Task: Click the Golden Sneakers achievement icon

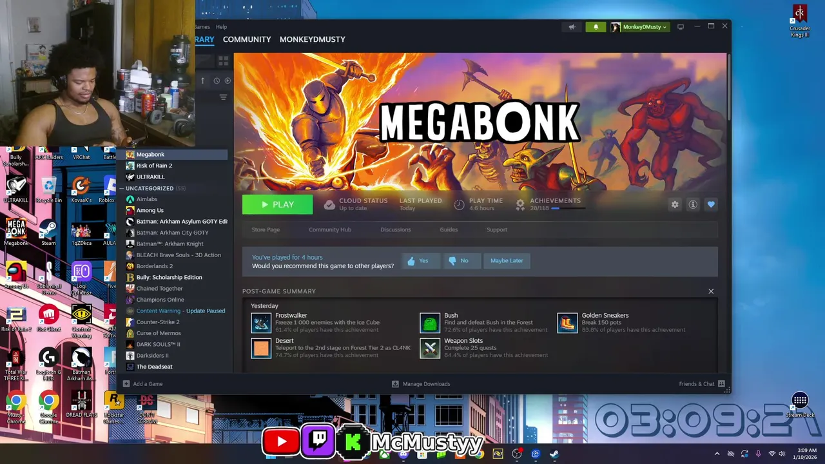Action: pos(567,323)
